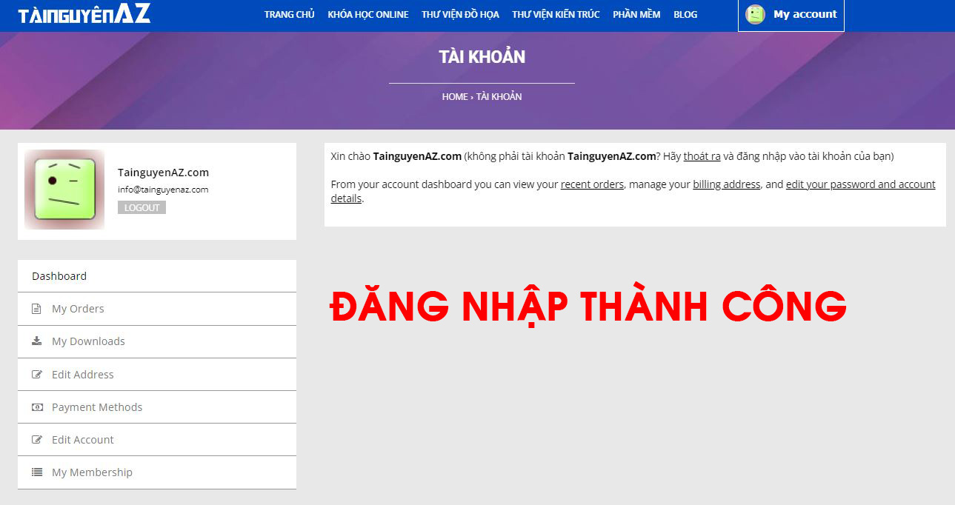Open the THƯ VIỆN KIẾN TRÚC section
Image resolution: width=955 pixels, height=505 pixels.
(x=556, y=14)
